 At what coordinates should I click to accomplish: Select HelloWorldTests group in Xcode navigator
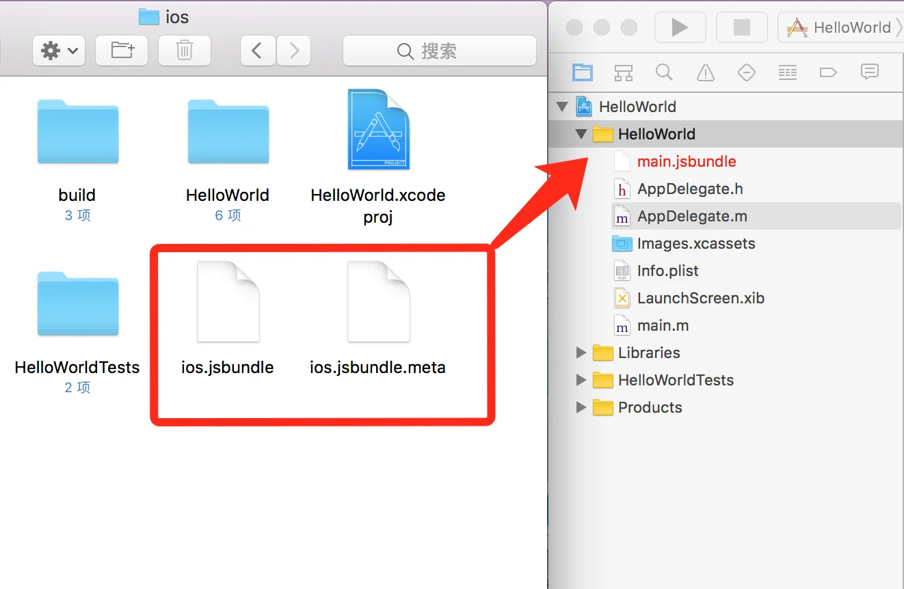676,380
